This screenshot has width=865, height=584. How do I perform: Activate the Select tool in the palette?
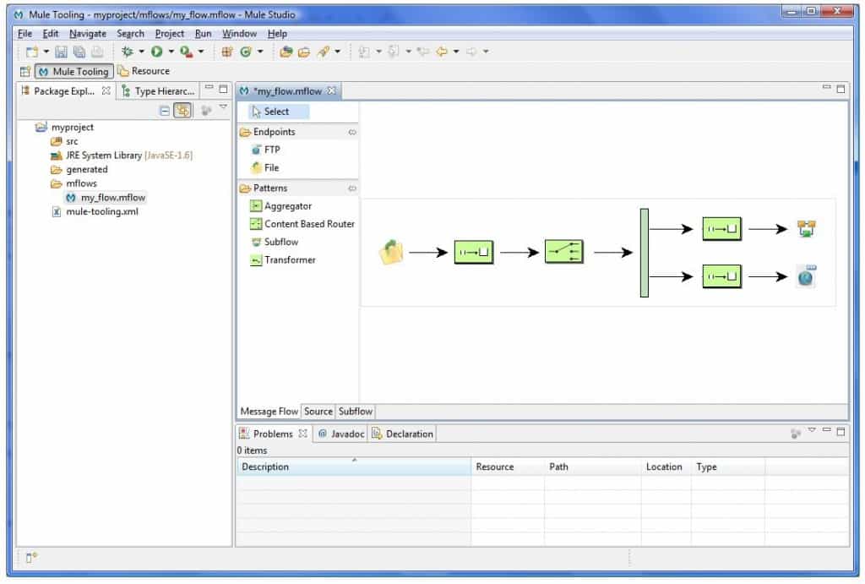[276, 110]
